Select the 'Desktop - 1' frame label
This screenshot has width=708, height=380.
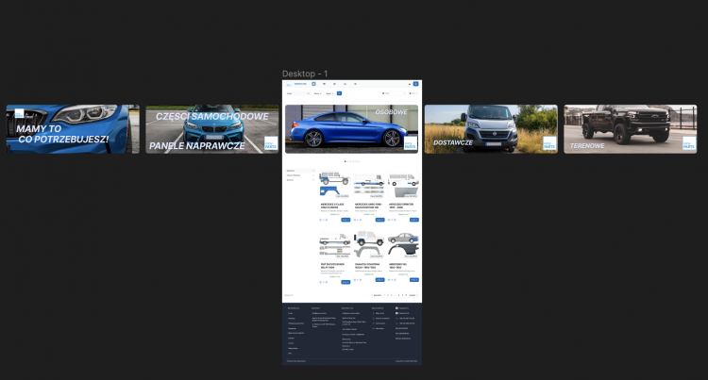(x=305, y=74)
